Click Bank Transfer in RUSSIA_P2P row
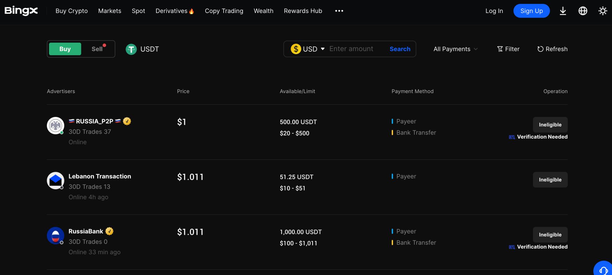 [416, 133]
